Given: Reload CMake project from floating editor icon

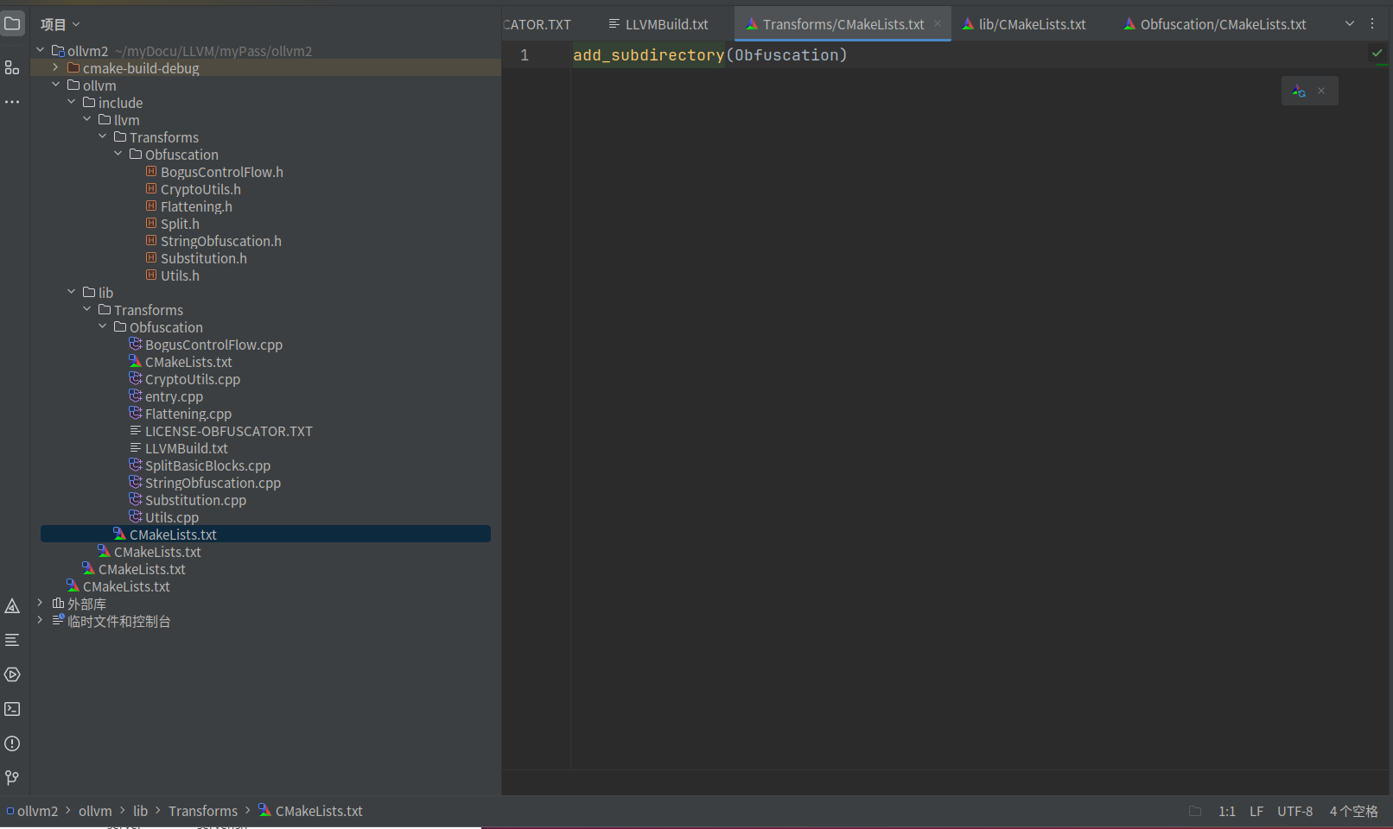Looking at the screenshot, I should point(1299,91).
